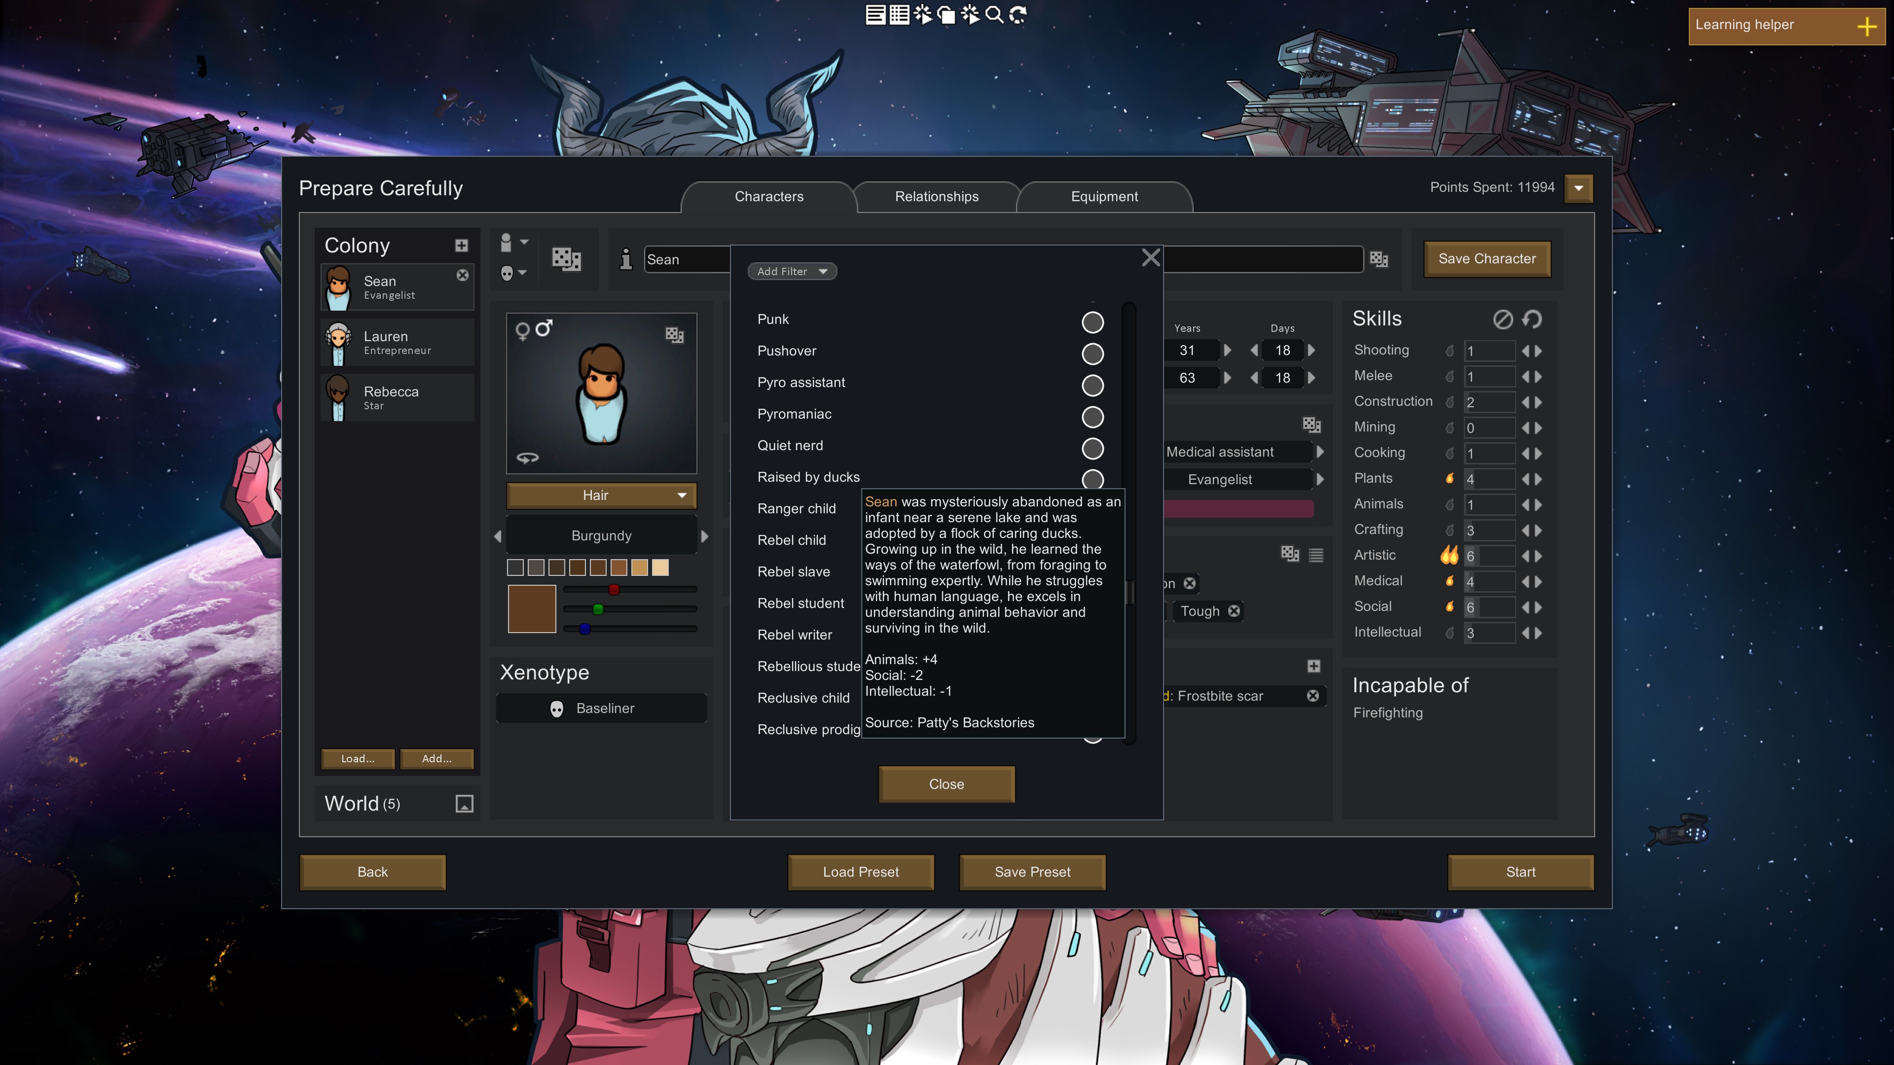Randomize appearance using the portrait dice icon

[674, 335]
